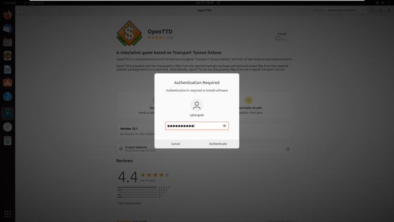The width and height of the screenshot is (394, 222).
Task: Open Activities overview
Action: (10, 3)
